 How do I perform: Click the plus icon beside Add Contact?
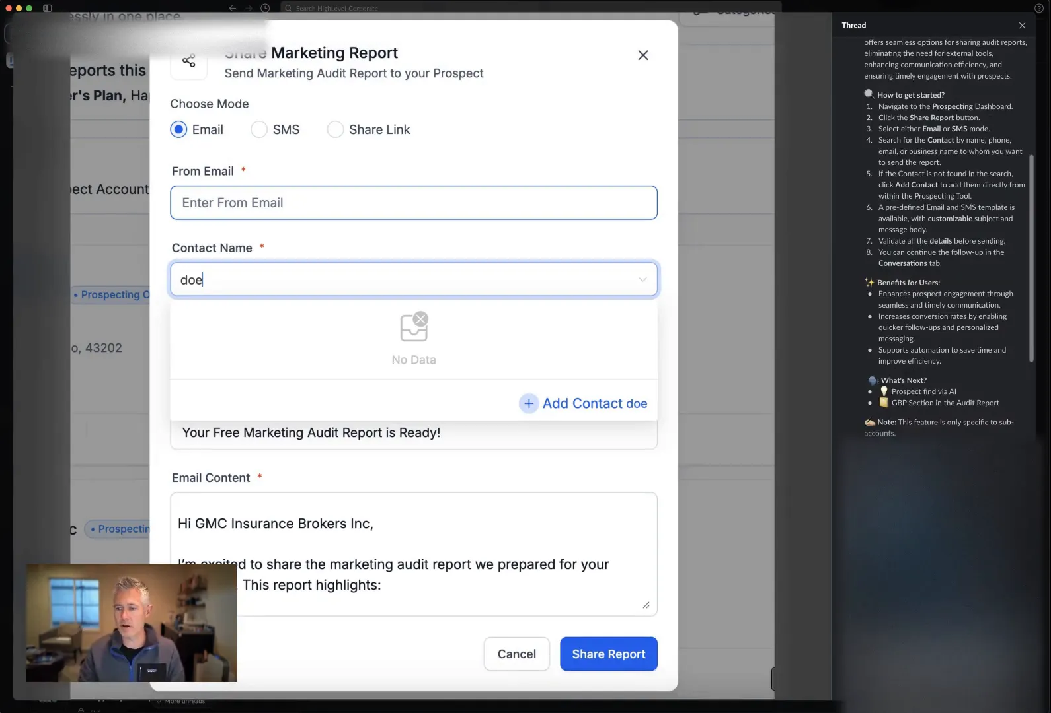529,403
